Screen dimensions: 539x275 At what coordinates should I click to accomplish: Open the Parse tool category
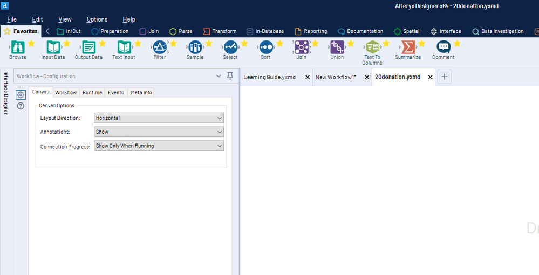pyautogui.click(x=181, y=31)
